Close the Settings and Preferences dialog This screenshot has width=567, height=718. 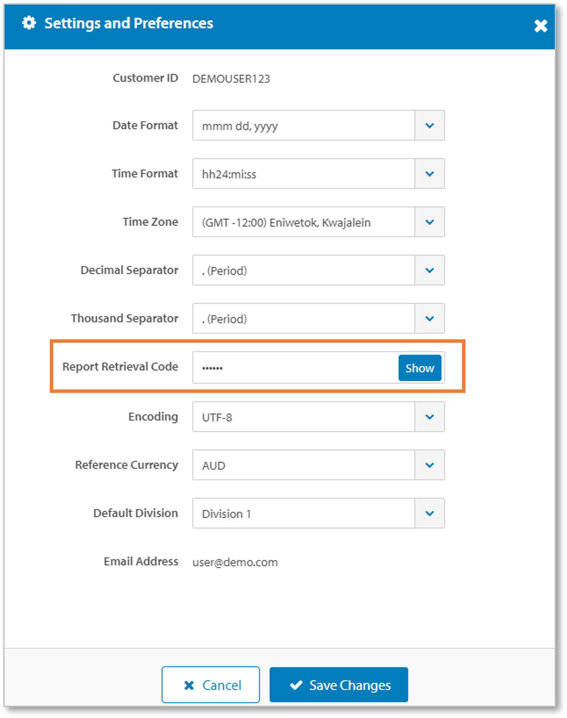pyautogui.click(x=541, y=26)
